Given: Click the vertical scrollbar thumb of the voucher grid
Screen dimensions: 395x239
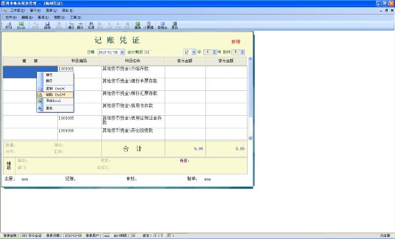Looking at the screenshot, I should [250, 90].
